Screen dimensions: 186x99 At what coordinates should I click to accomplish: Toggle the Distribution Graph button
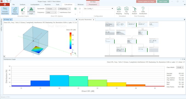pos(31,11)
